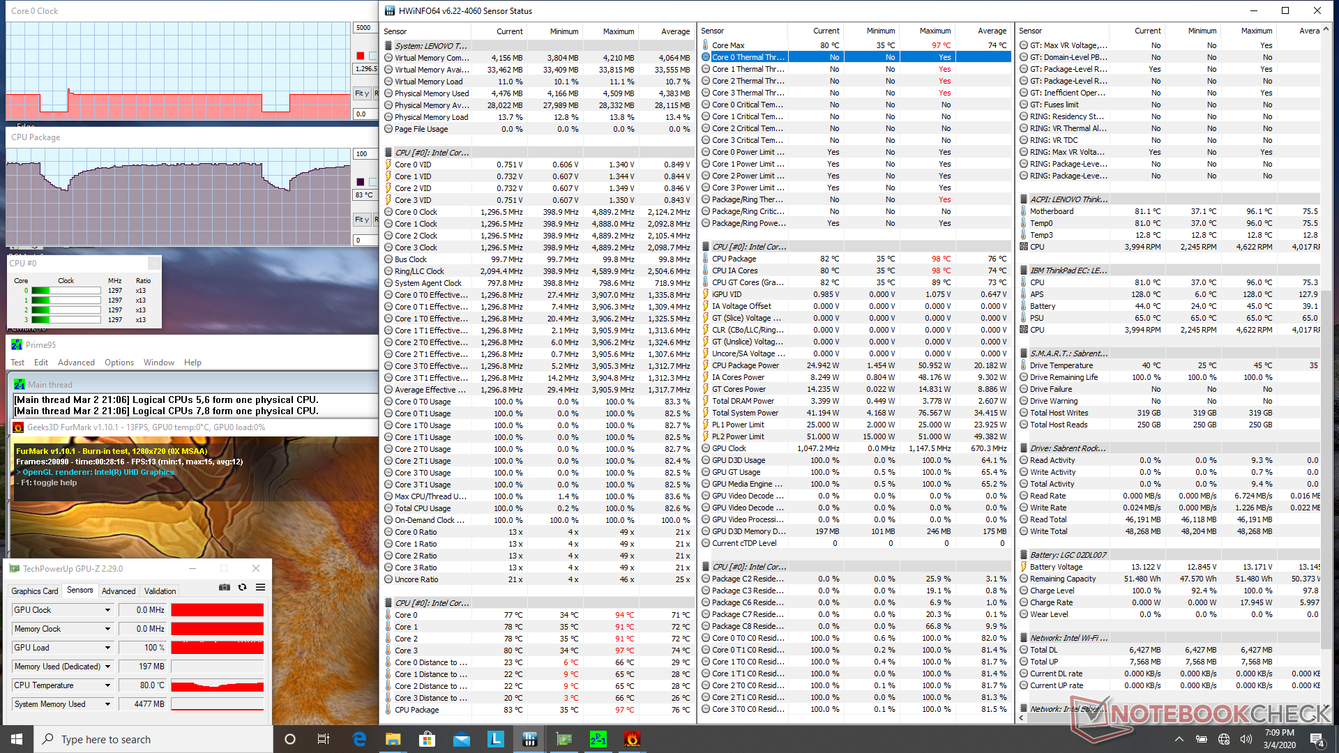This screenshot has width=1339, height=753.
Task: Click the red color swatch on Core 0 Clock graph
Action: (361, 56)
